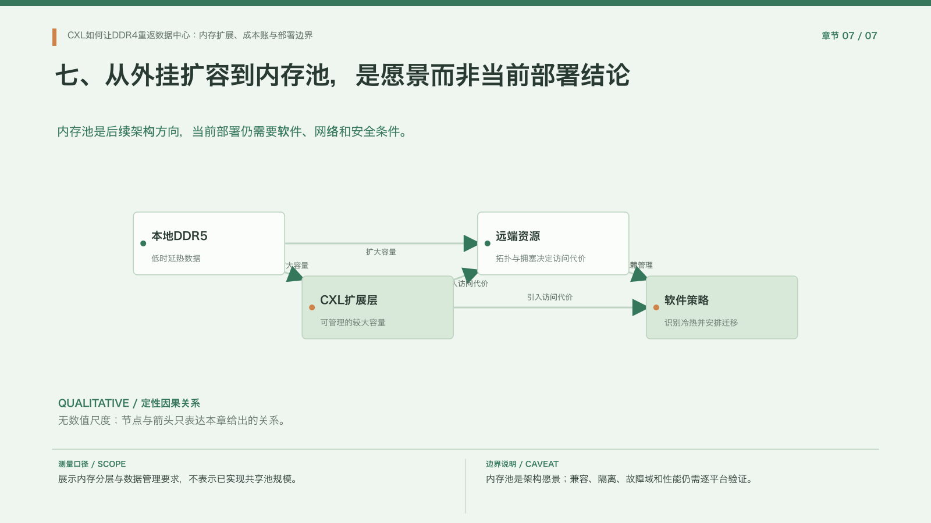The height and width of the screenshot is (523, 931).
Task: Click the 测量口径 / SCOPE label
Action: pyautogui.click(x=92, y=464)
